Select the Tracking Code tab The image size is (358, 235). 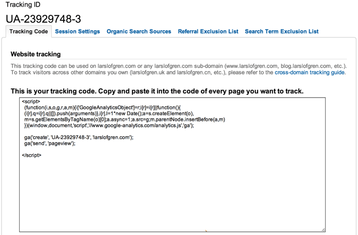(29, 31)
